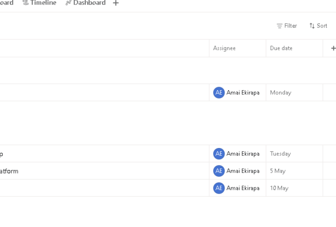Click the Tuesday due date cell

[x=294, y=153]
